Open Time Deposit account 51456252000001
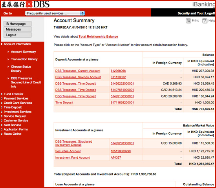This screenshot has height=188, width=216. coord(122,83)
